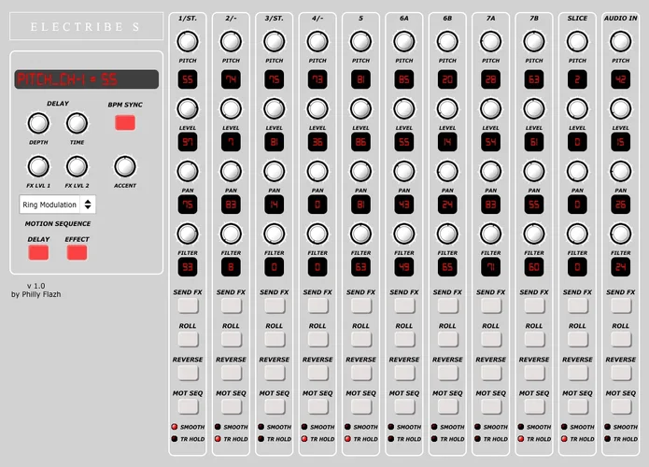Viewport: 649px width, 467px height.
Task: Click SMOOTH LED on channel 1/ST.
Action: [x=175, y=427]
